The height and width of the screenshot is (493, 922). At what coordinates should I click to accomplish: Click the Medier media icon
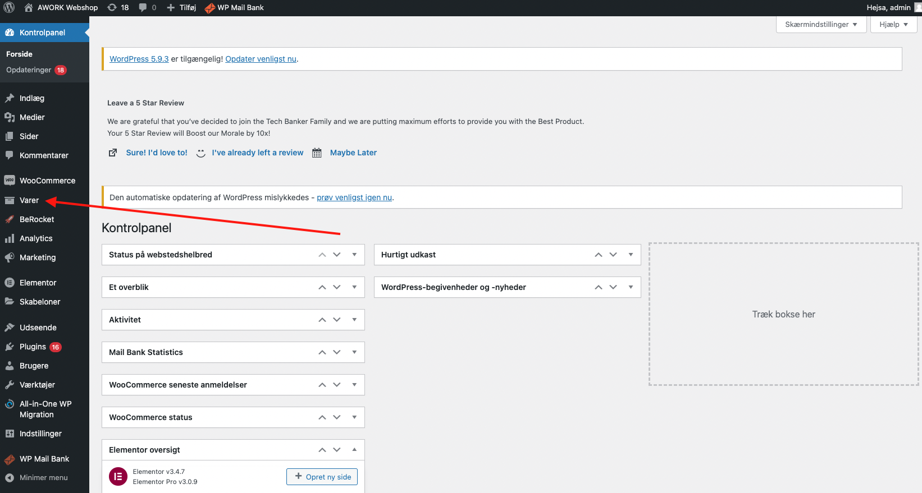(x=10, y=117)
